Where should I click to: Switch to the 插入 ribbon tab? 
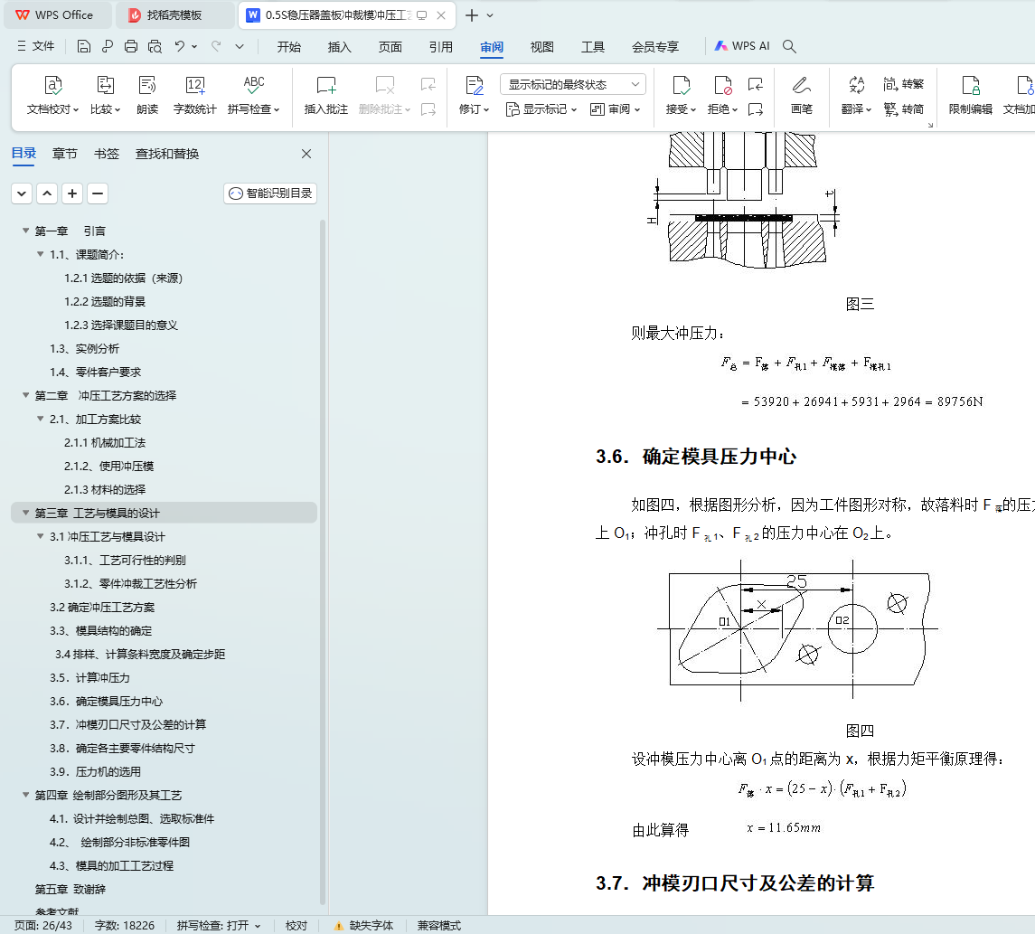pos(339,46)
